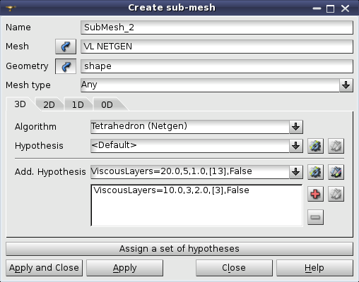
Task: Edit icon beside the hypothesis list box
Action: pos(336,194)
